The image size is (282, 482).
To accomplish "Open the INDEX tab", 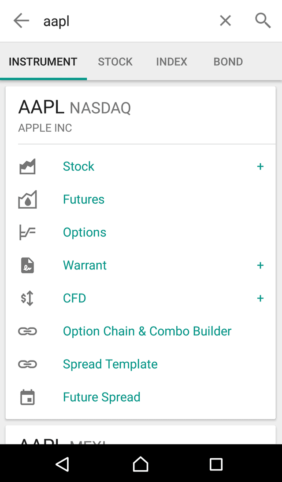I will coord(171,62).
